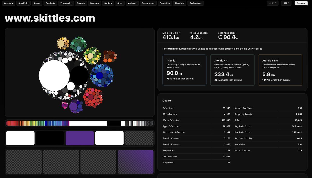Screen dimensions: 312x178
Task: Select the Typography tab
Action: pos(66,3)
